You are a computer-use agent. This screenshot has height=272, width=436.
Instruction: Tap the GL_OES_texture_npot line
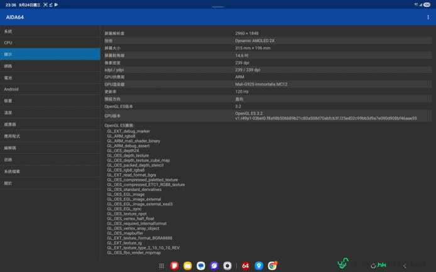coord(127,214)
